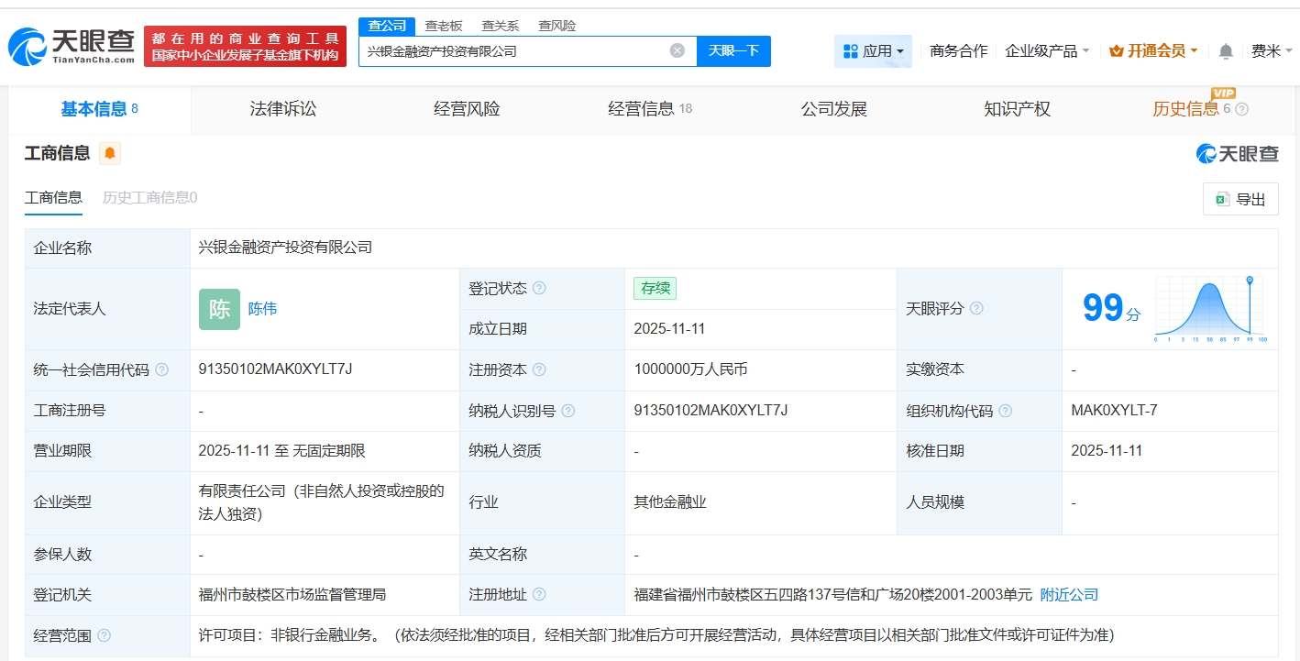Screen dimensions: 1300x661
Task: Open notifications via the bell icon top right
Action: point(1225,50)
